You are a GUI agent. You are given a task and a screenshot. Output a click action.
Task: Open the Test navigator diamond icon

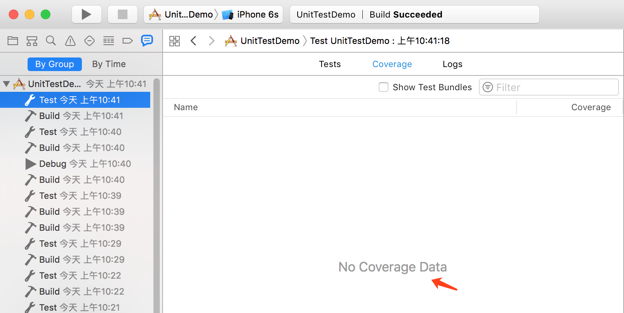coord(89,40)
